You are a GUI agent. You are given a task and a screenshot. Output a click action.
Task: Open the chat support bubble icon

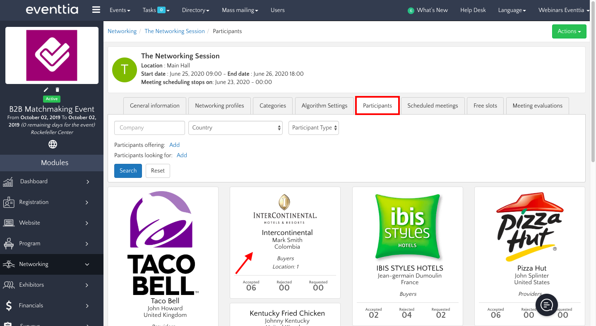pyautogui.click(x=547, y=305)
